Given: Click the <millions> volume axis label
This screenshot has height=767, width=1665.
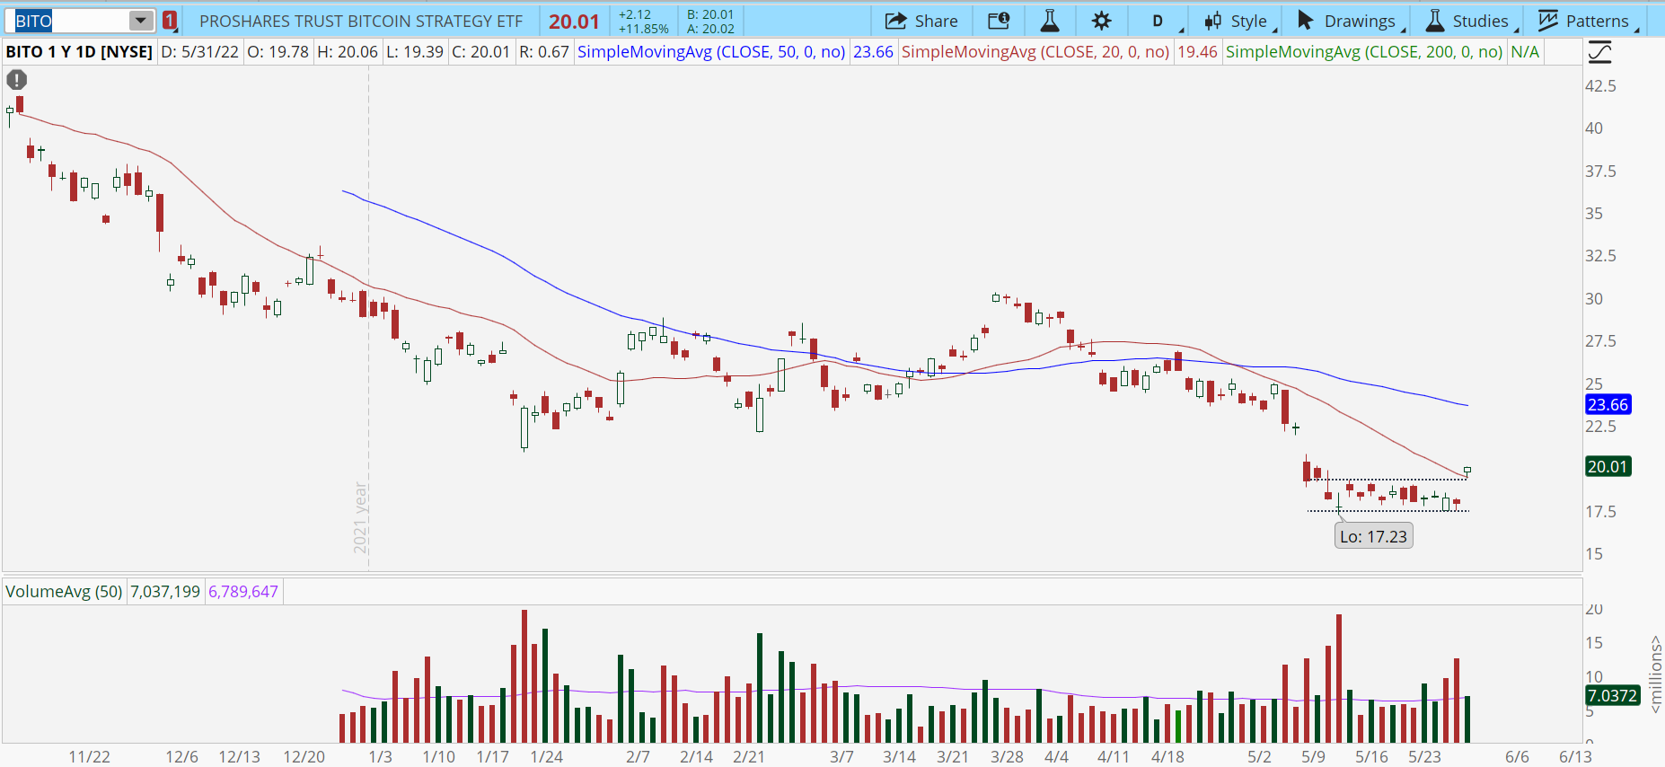Looking at the screenshot, I should [1655, 674].
